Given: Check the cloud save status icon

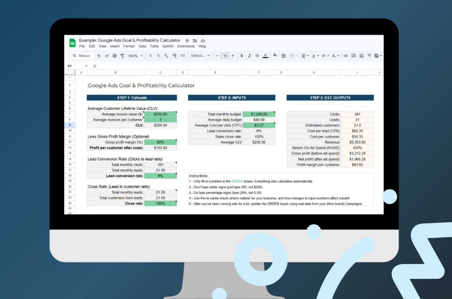Looking at the screenshot, I should (x=203, y=41).
